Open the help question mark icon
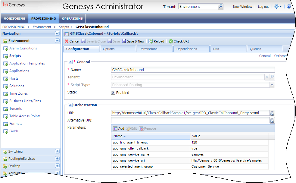296x183 pixels. (x=289, y=6)
